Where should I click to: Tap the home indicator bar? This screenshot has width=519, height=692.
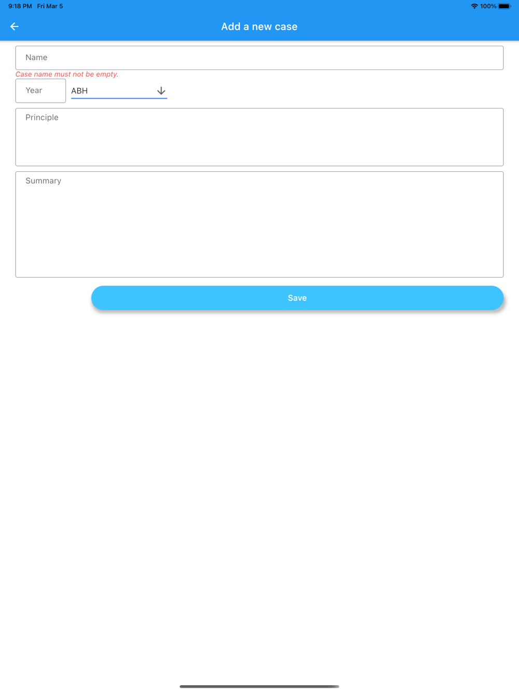[x=259, y=686]
